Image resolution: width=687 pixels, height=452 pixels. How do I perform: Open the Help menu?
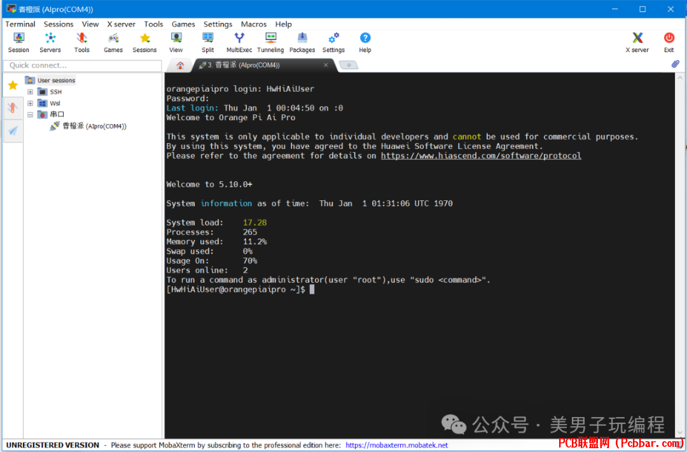pyautogui.click(x=284, y=24)
